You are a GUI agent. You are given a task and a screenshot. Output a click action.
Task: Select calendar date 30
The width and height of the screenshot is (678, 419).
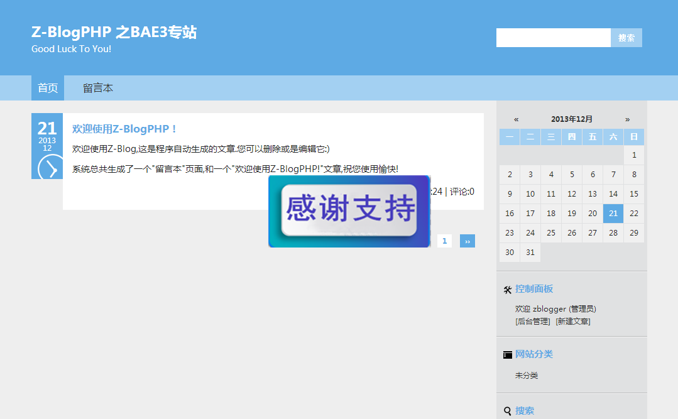[510, 252]
